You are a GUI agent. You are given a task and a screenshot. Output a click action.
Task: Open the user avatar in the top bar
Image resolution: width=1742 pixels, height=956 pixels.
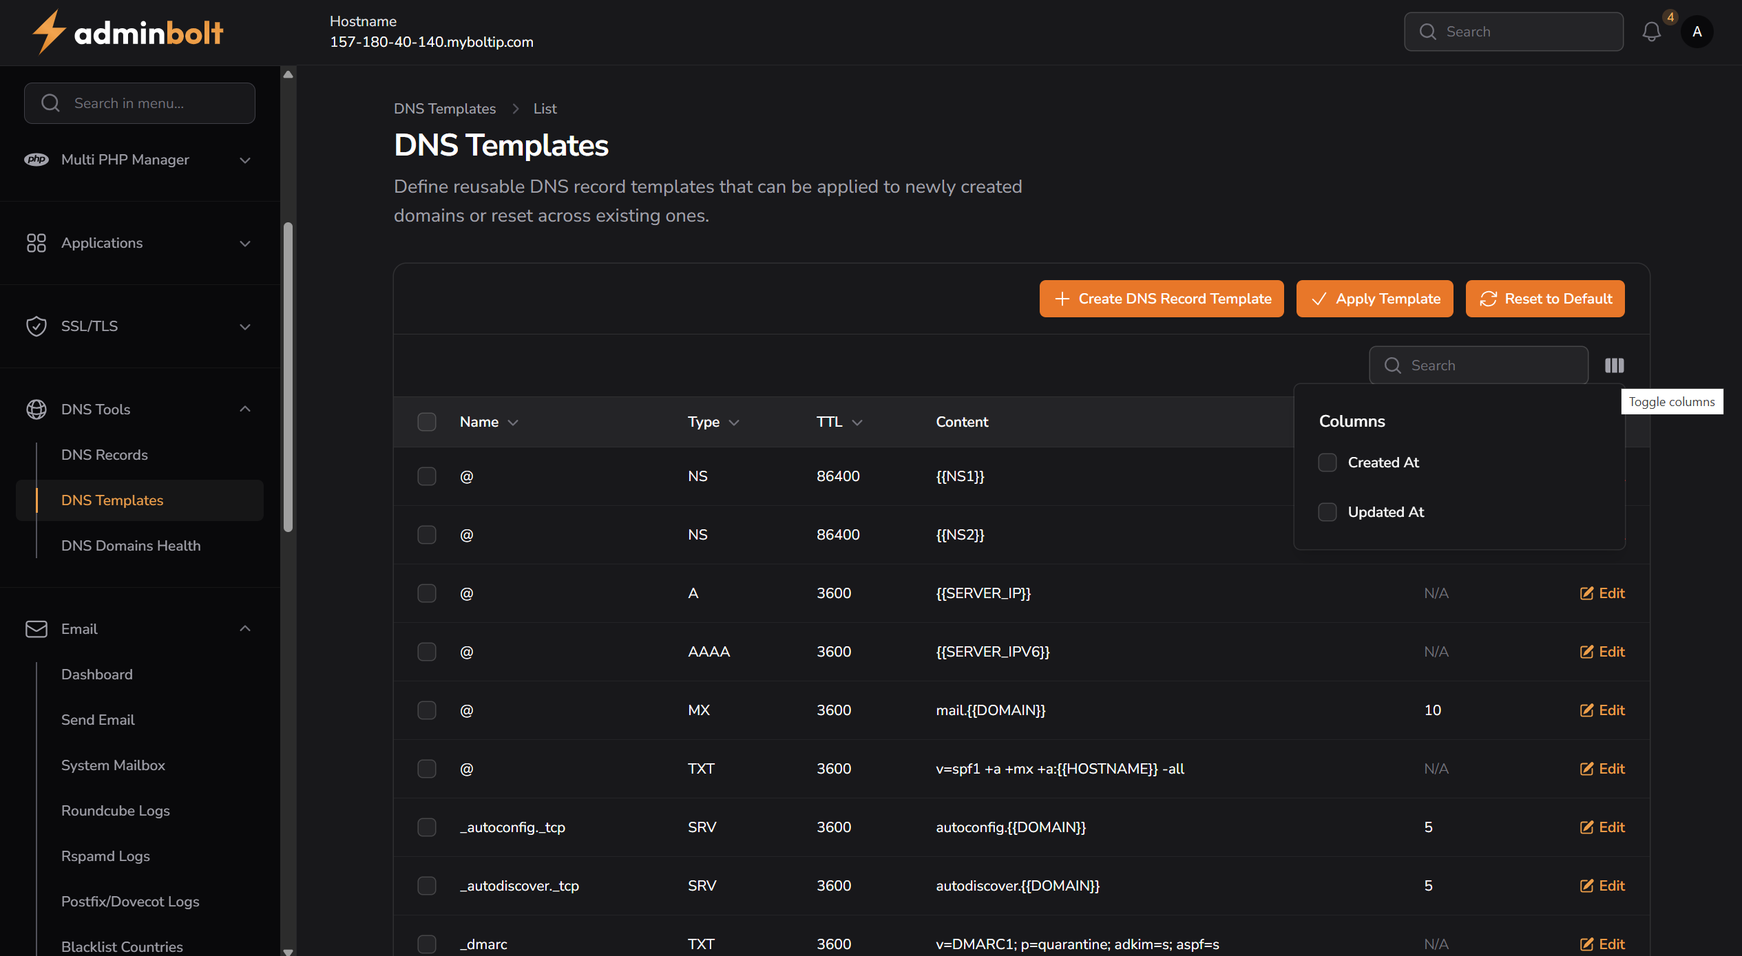pyautogui.click(x=1697, y=31)
